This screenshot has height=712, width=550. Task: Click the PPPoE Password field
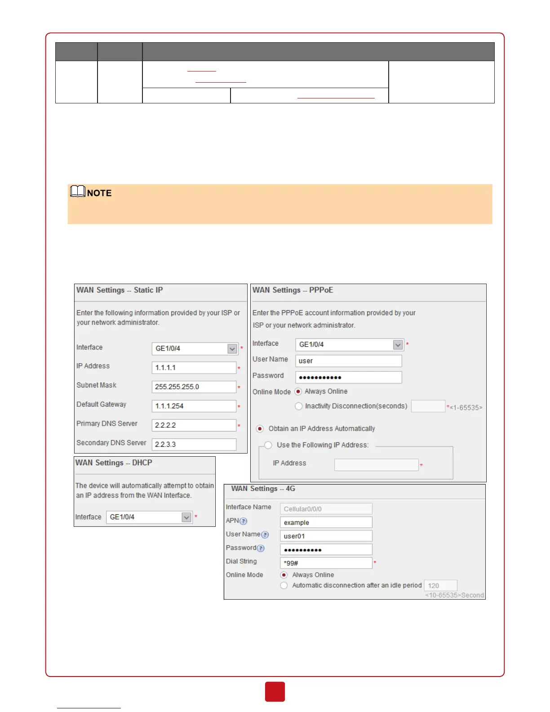pos(349,378)
